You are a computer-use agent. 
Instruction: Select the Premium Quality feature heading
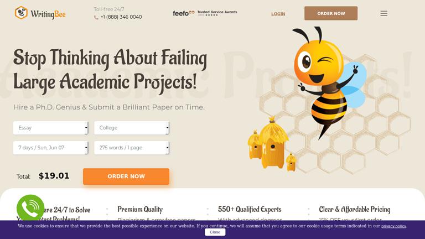click(140, 209)
